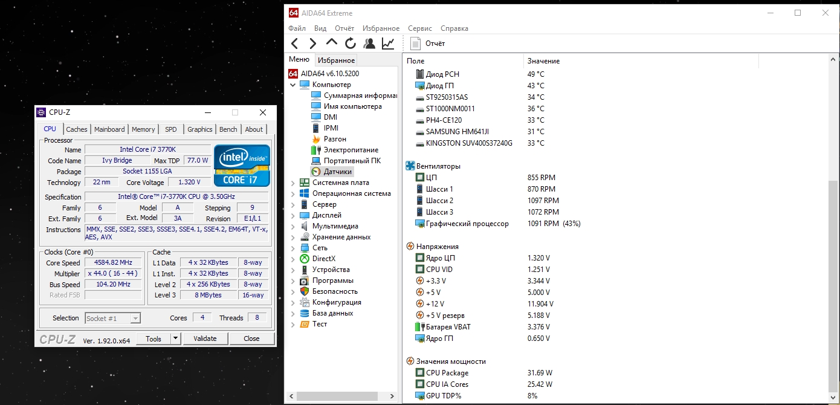Image resolution: width=840 pixels, height=405 pixels.
Task: Click the Диод PCH sensor icon
Action: [420, 74]
